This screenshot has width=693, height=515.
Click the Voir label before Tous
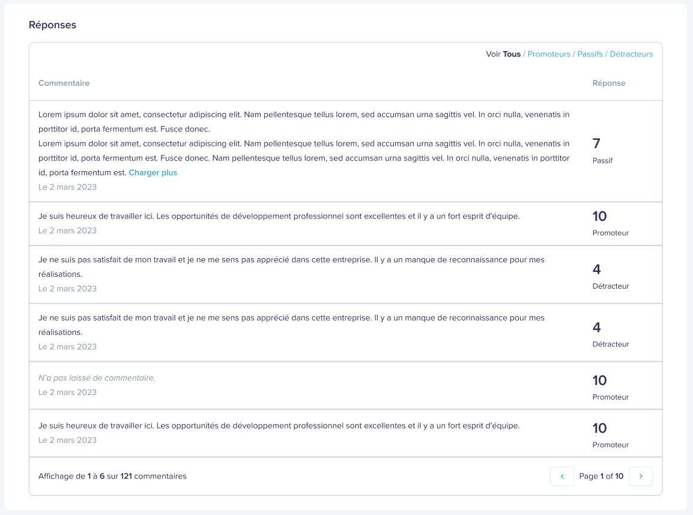point(493,54)
